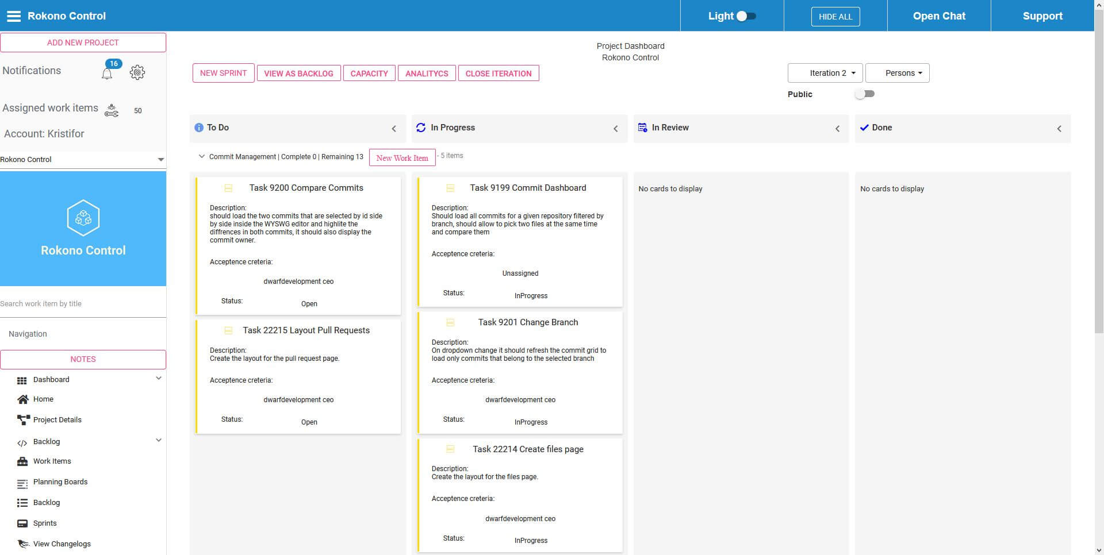Click Task 22215 Layout Pull Requests card icon
The height and width of the screenshot is (555, 1104).
pos(228,330)
